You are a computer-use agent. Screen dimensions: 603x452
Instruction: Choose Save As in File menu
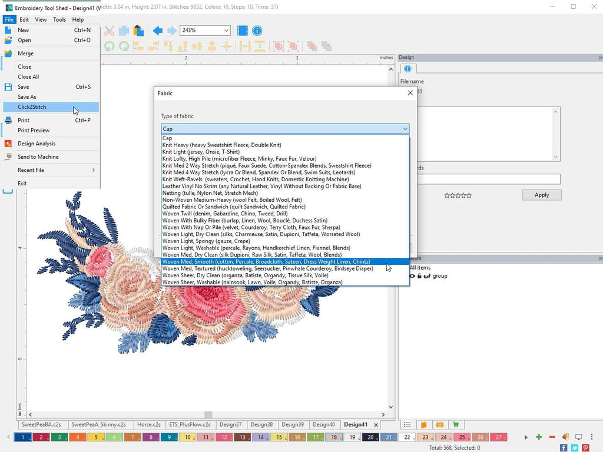[x=51, y=97]
